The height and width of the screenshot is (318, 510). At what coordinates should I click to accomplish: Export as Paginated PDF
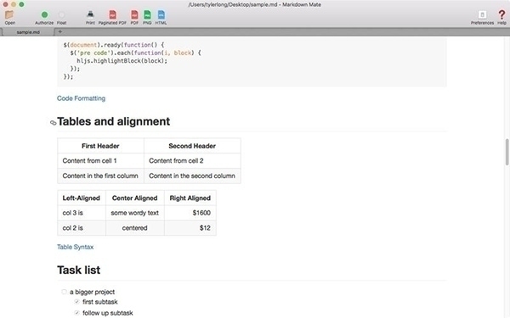point(112,14)
